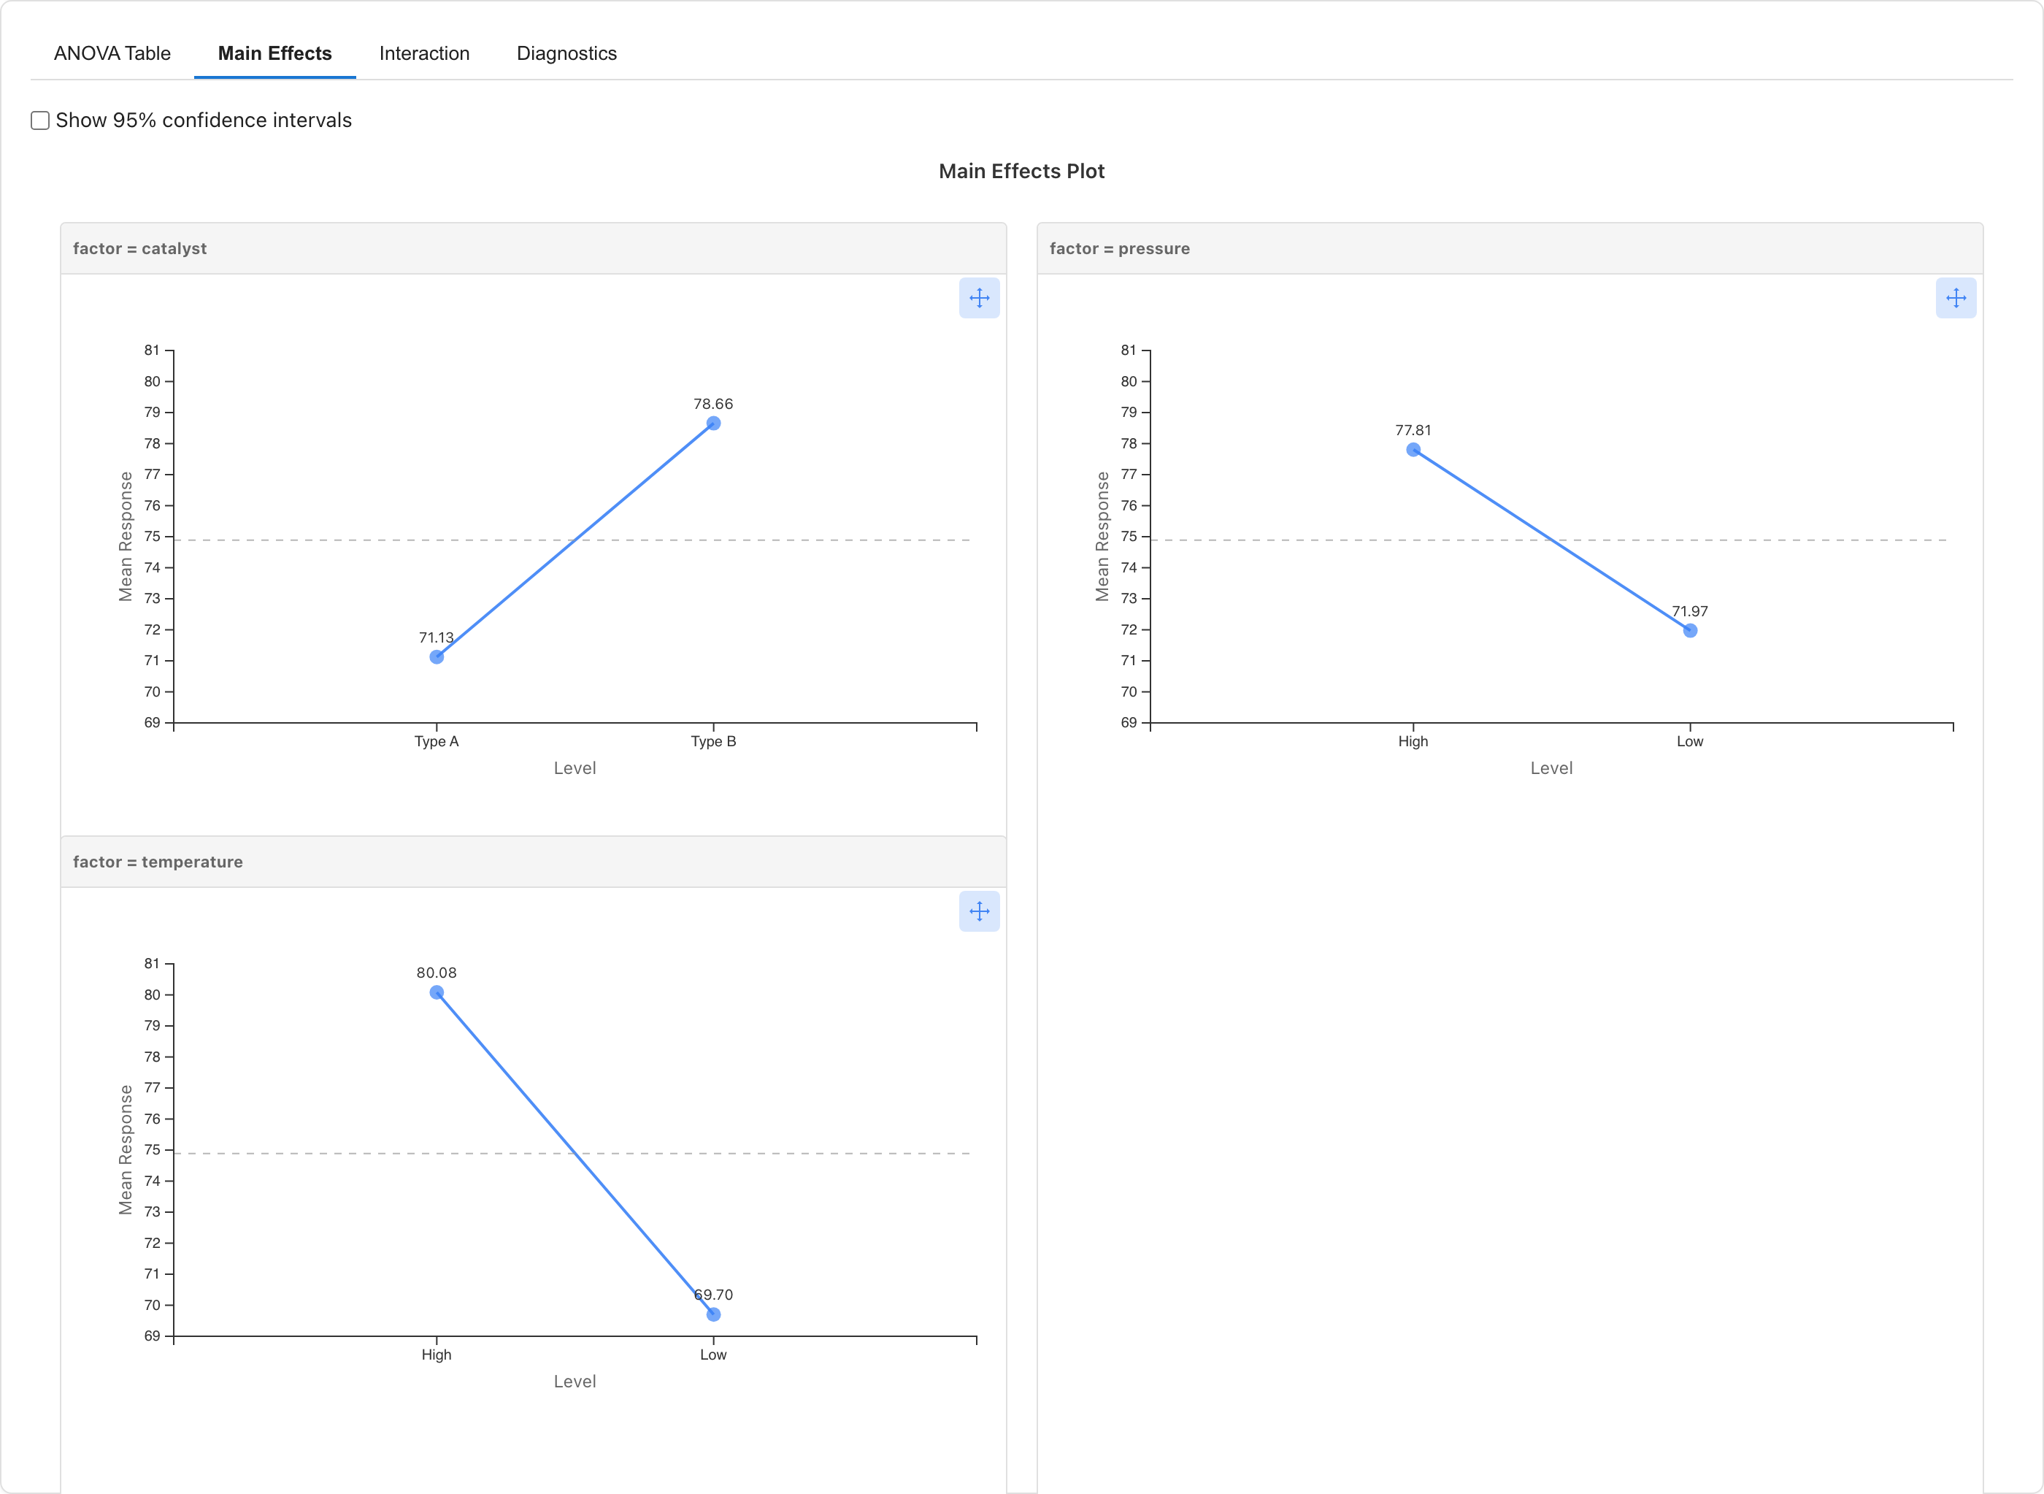
Task: Enable Show 95% confidence intervals checkbox
Action: 39,120
